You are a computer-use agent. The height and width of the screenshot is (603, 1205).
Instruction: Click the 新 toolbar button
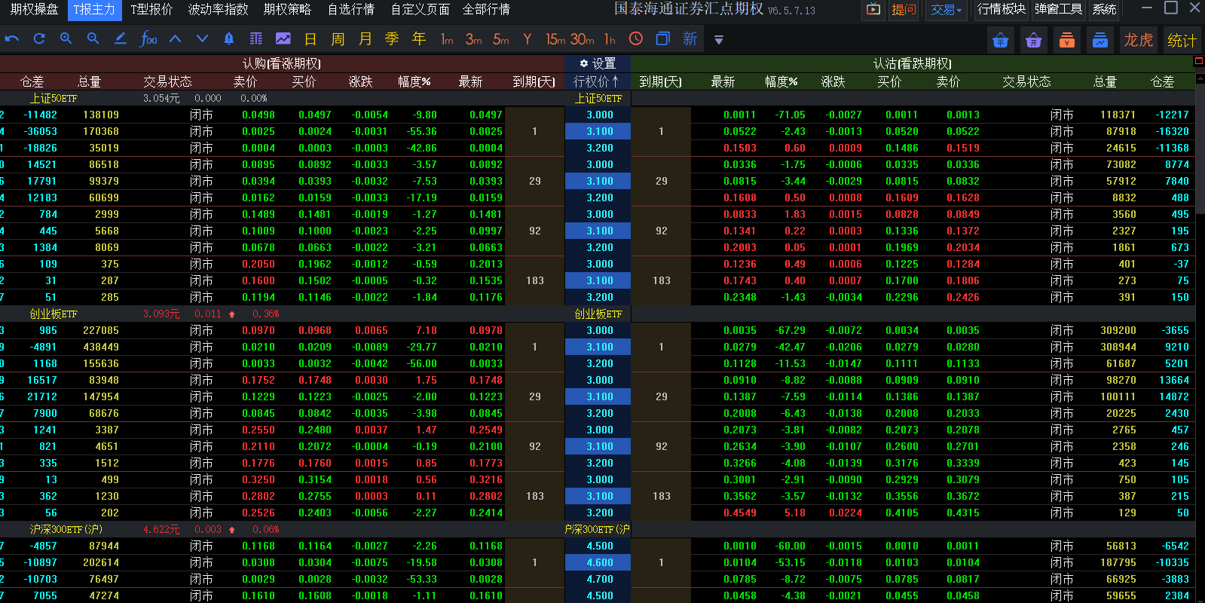690,38
